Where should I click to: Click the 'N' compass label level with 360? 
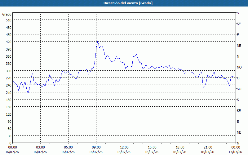tap(238, 56)
